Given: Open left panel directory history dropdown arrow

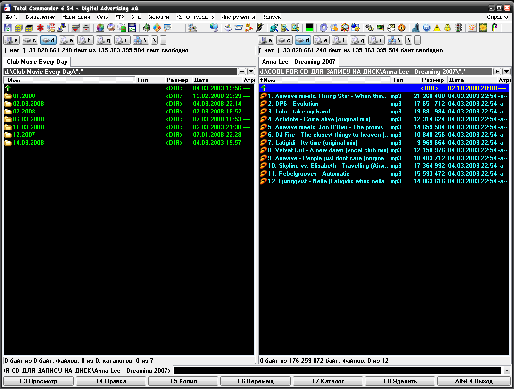Looking at the screenshot, I should [x=250, y=72].
